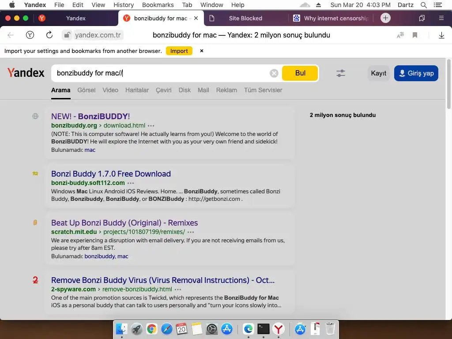Screen dimensions: 452x339
Task: Open Yandex Browser from the Dock
Action: coord(279,328)
